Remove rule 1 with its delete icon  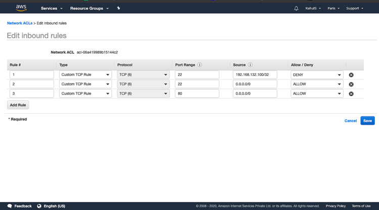tap(351, 75)
